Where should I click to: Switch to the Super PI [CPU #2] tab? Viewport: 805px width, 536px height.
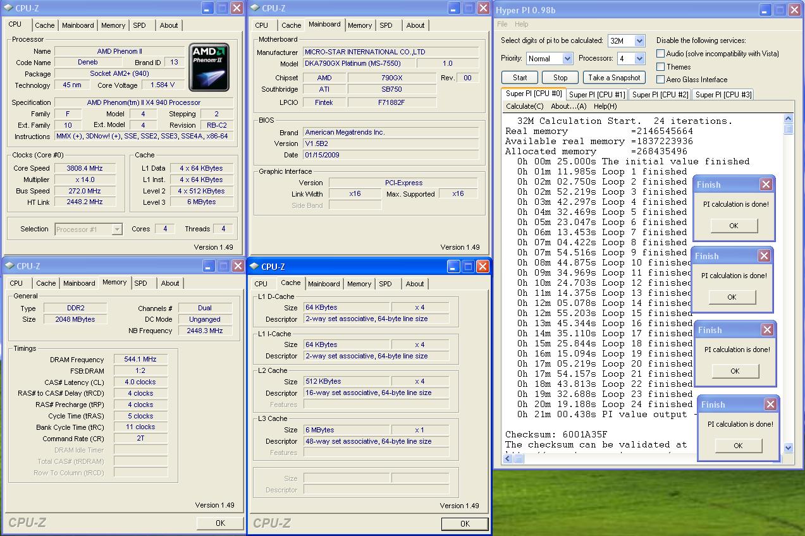tap(660, 94)
